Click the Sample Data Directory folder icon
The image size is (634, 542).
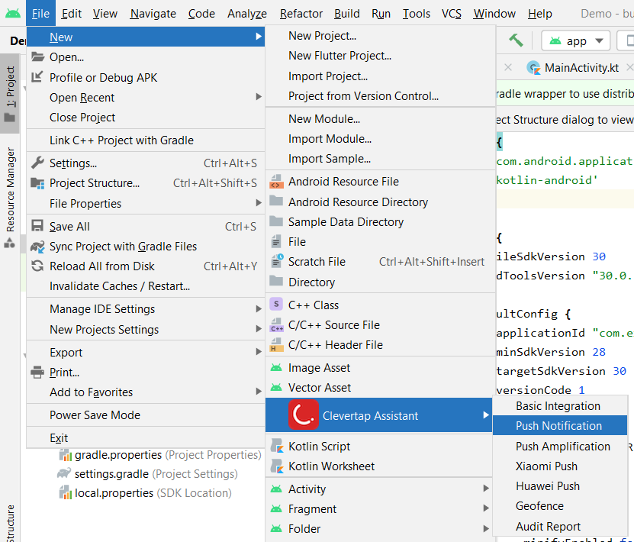[x=276, y=221]
